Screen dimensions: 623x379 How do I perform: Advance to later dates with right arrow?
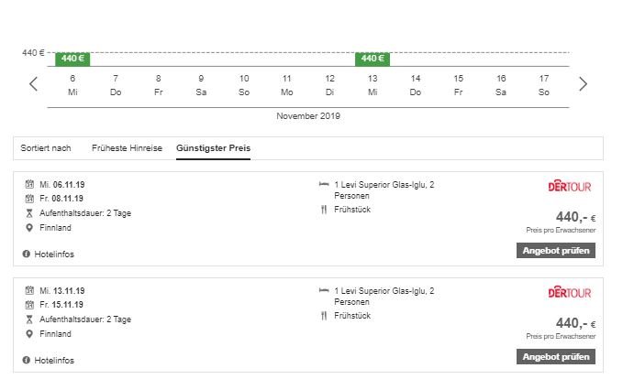click(583, 83)
